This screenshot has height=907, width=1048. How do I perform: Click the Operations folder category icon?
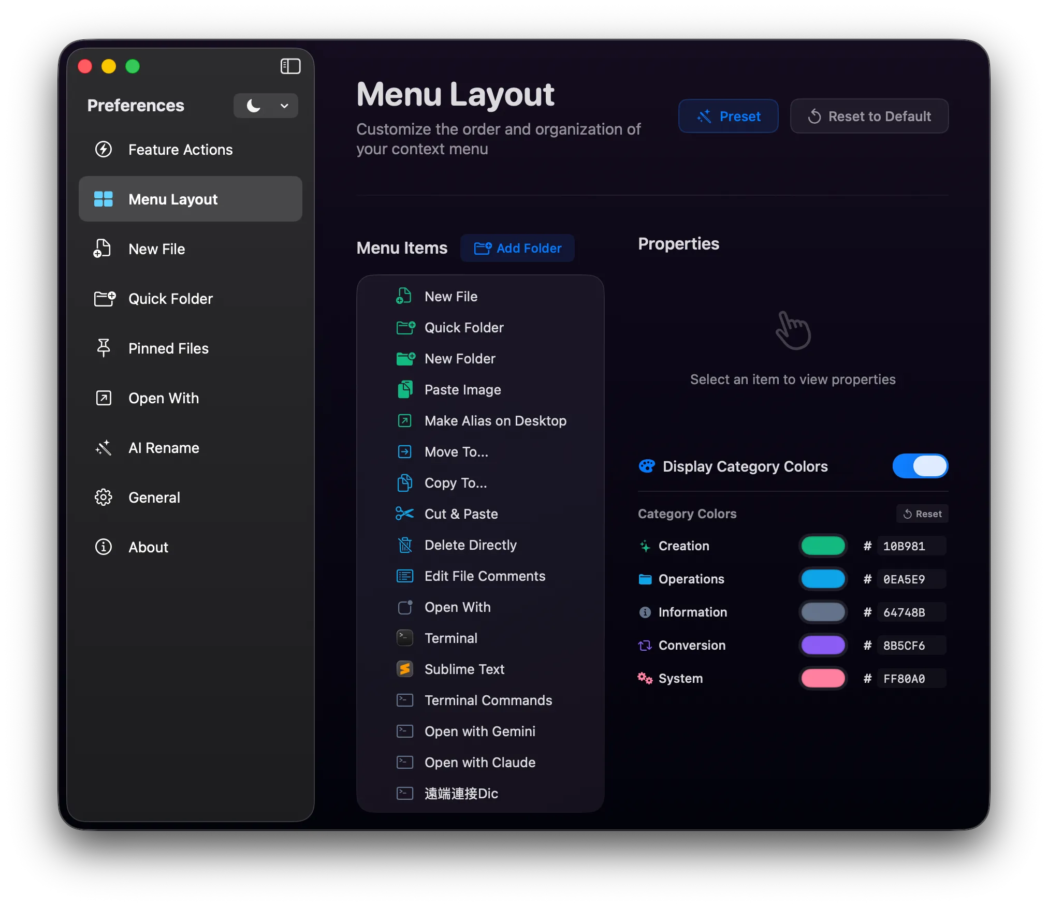(x=645, y=579)
